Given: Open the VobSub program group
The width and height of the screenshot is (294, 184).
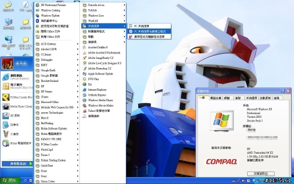Looking at the screenshot, I should coord(104,10).
